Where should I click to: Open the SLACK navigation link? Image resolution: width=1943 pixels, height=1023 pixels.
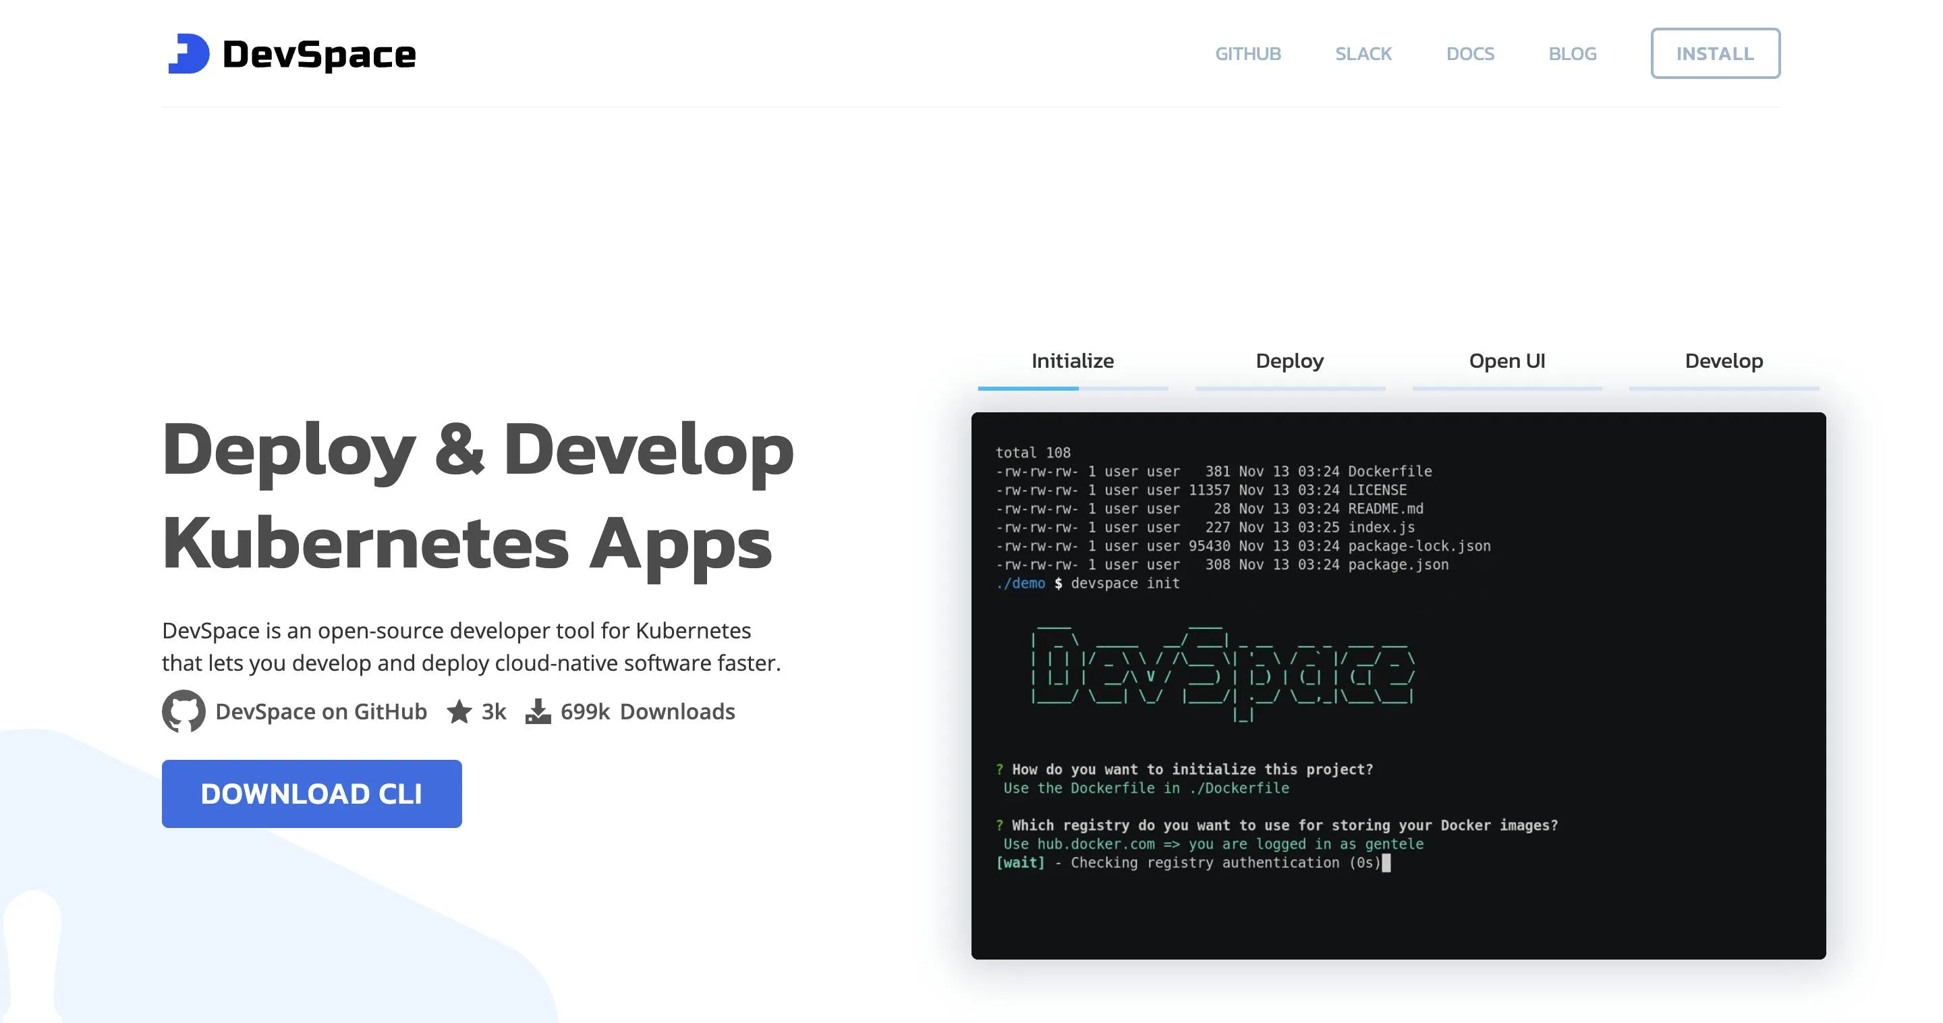tap(1363, 53)
